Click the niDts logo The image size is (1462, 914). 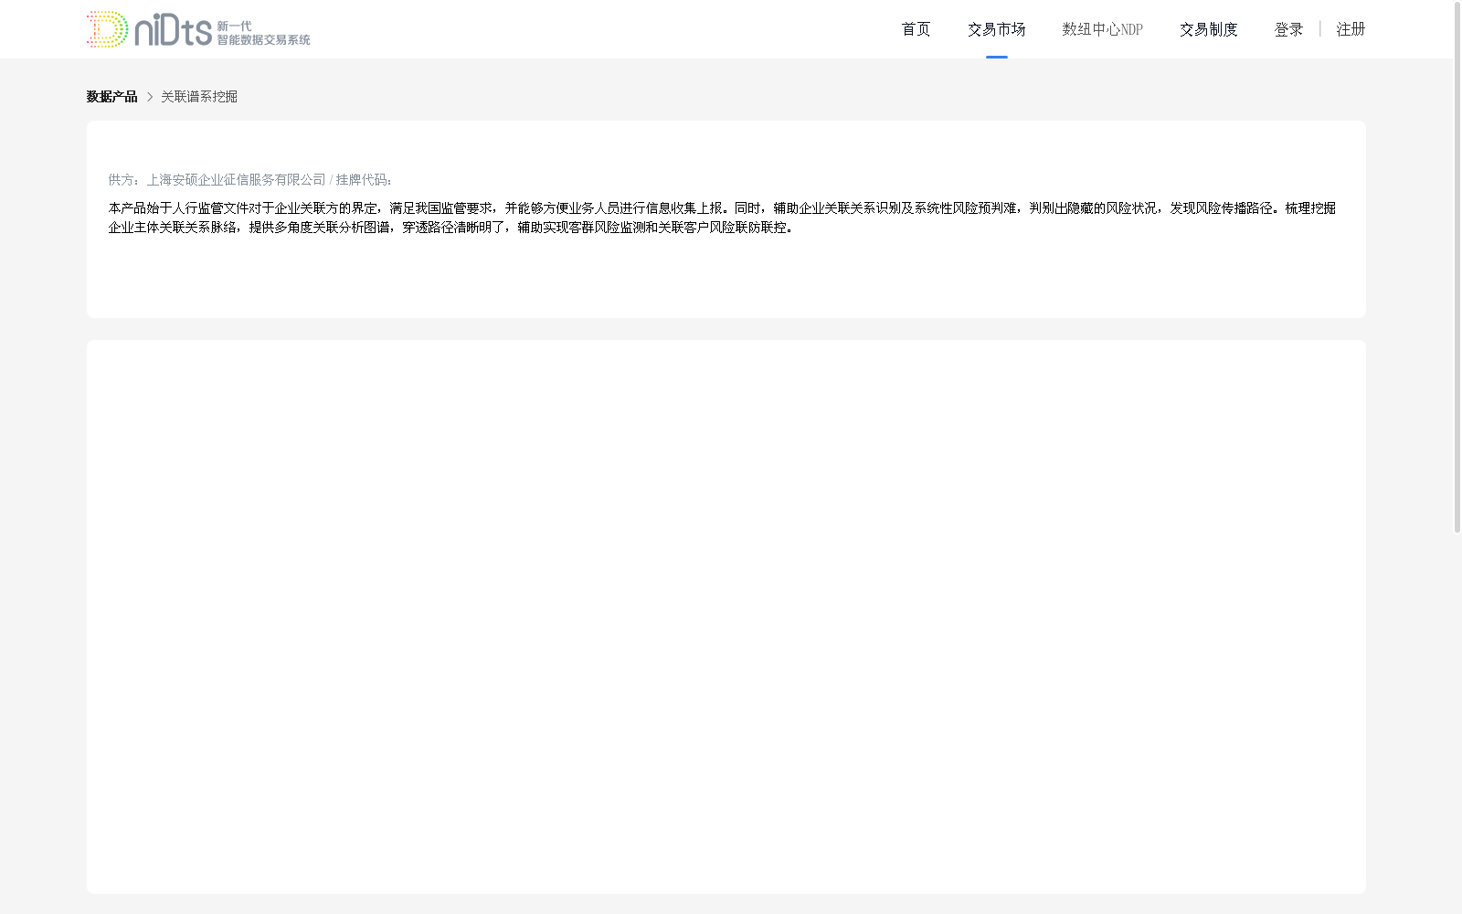click(x=198, y=29)
